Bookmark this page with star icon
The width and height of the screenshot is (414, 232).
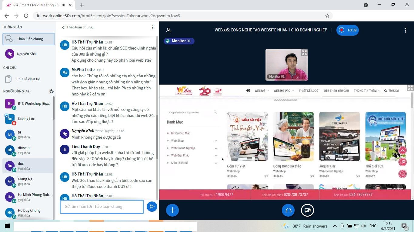pyautogui.click(x=327, y=16)
